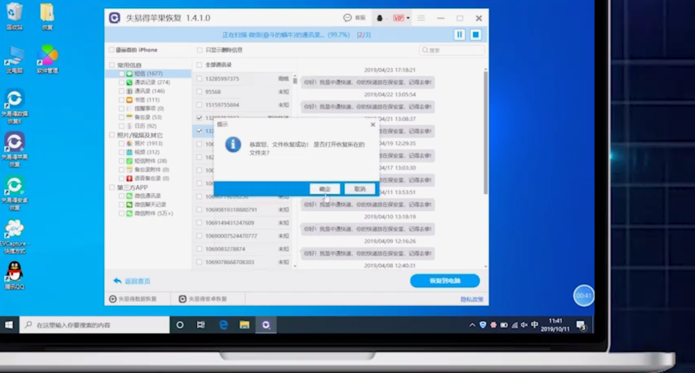Select contact row 15159755694
This screenshot has height=373, width=695.
(x=243, y=105)
